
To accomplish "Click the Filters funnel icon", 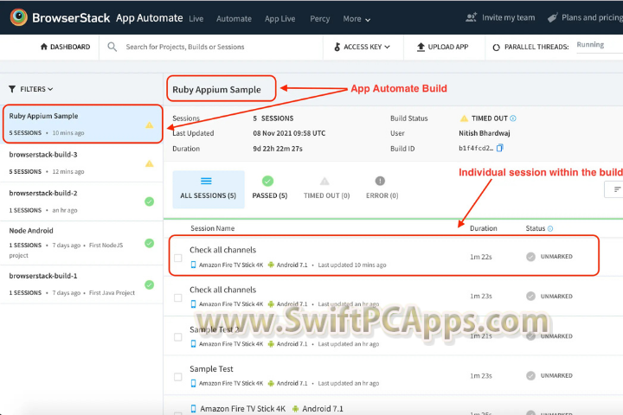I will point(12,89).
